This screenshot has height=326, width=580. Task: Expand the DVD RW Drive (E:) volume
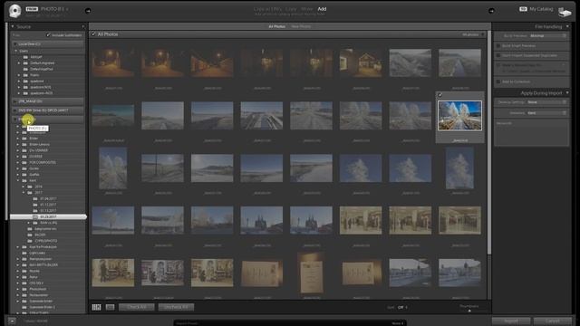14,110
